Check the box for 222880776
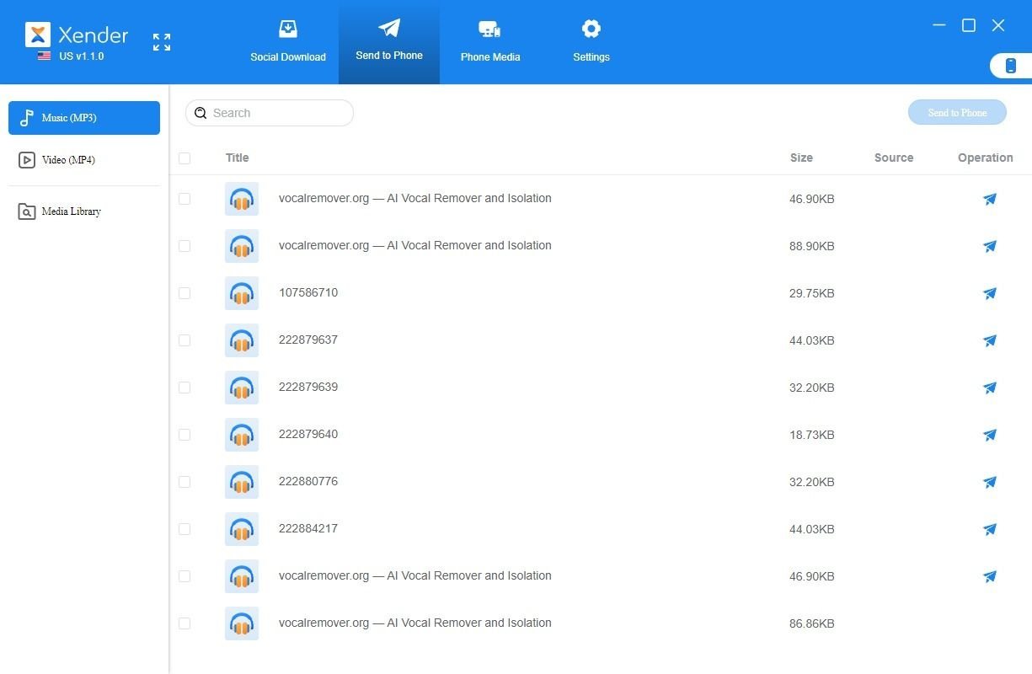1032x674 pixels. (184, 482)
